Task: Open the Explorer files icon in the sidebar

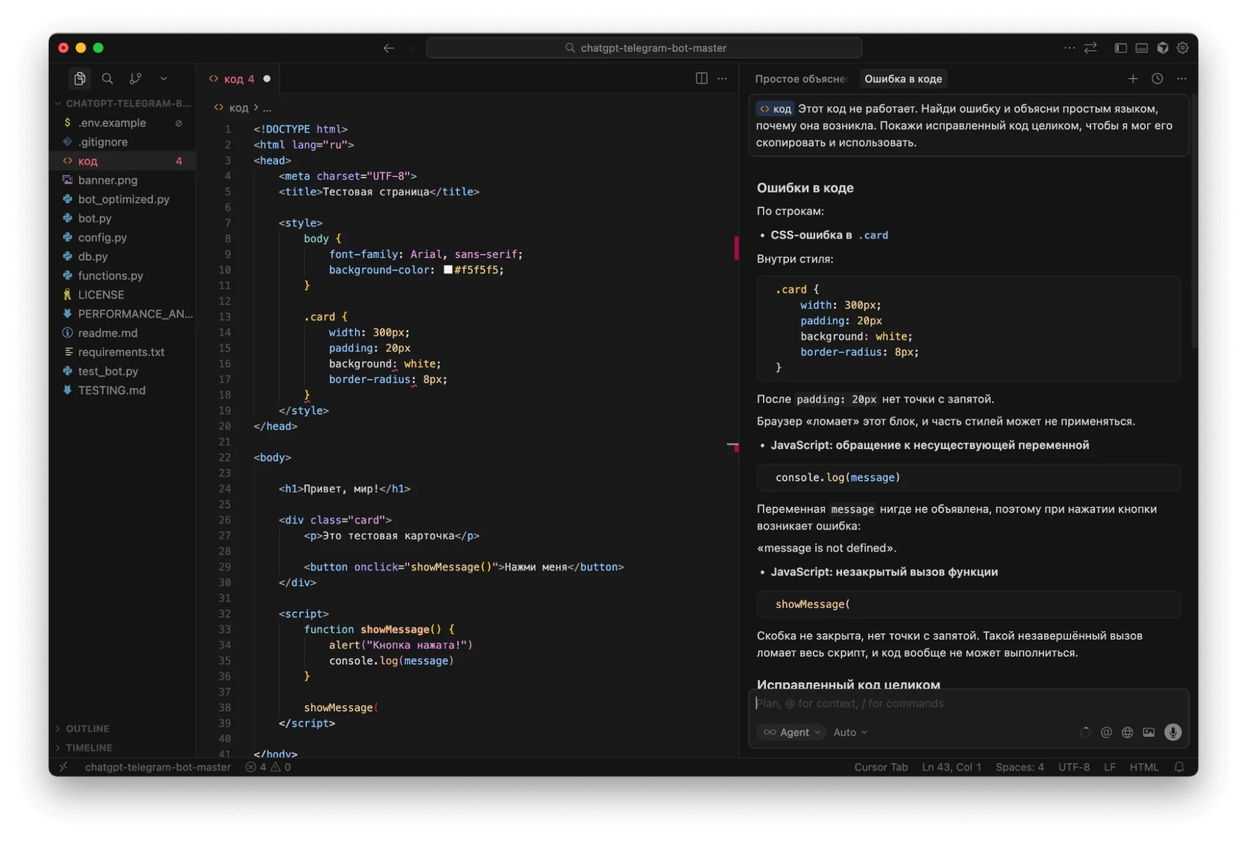Action: (x=79, y=79)
